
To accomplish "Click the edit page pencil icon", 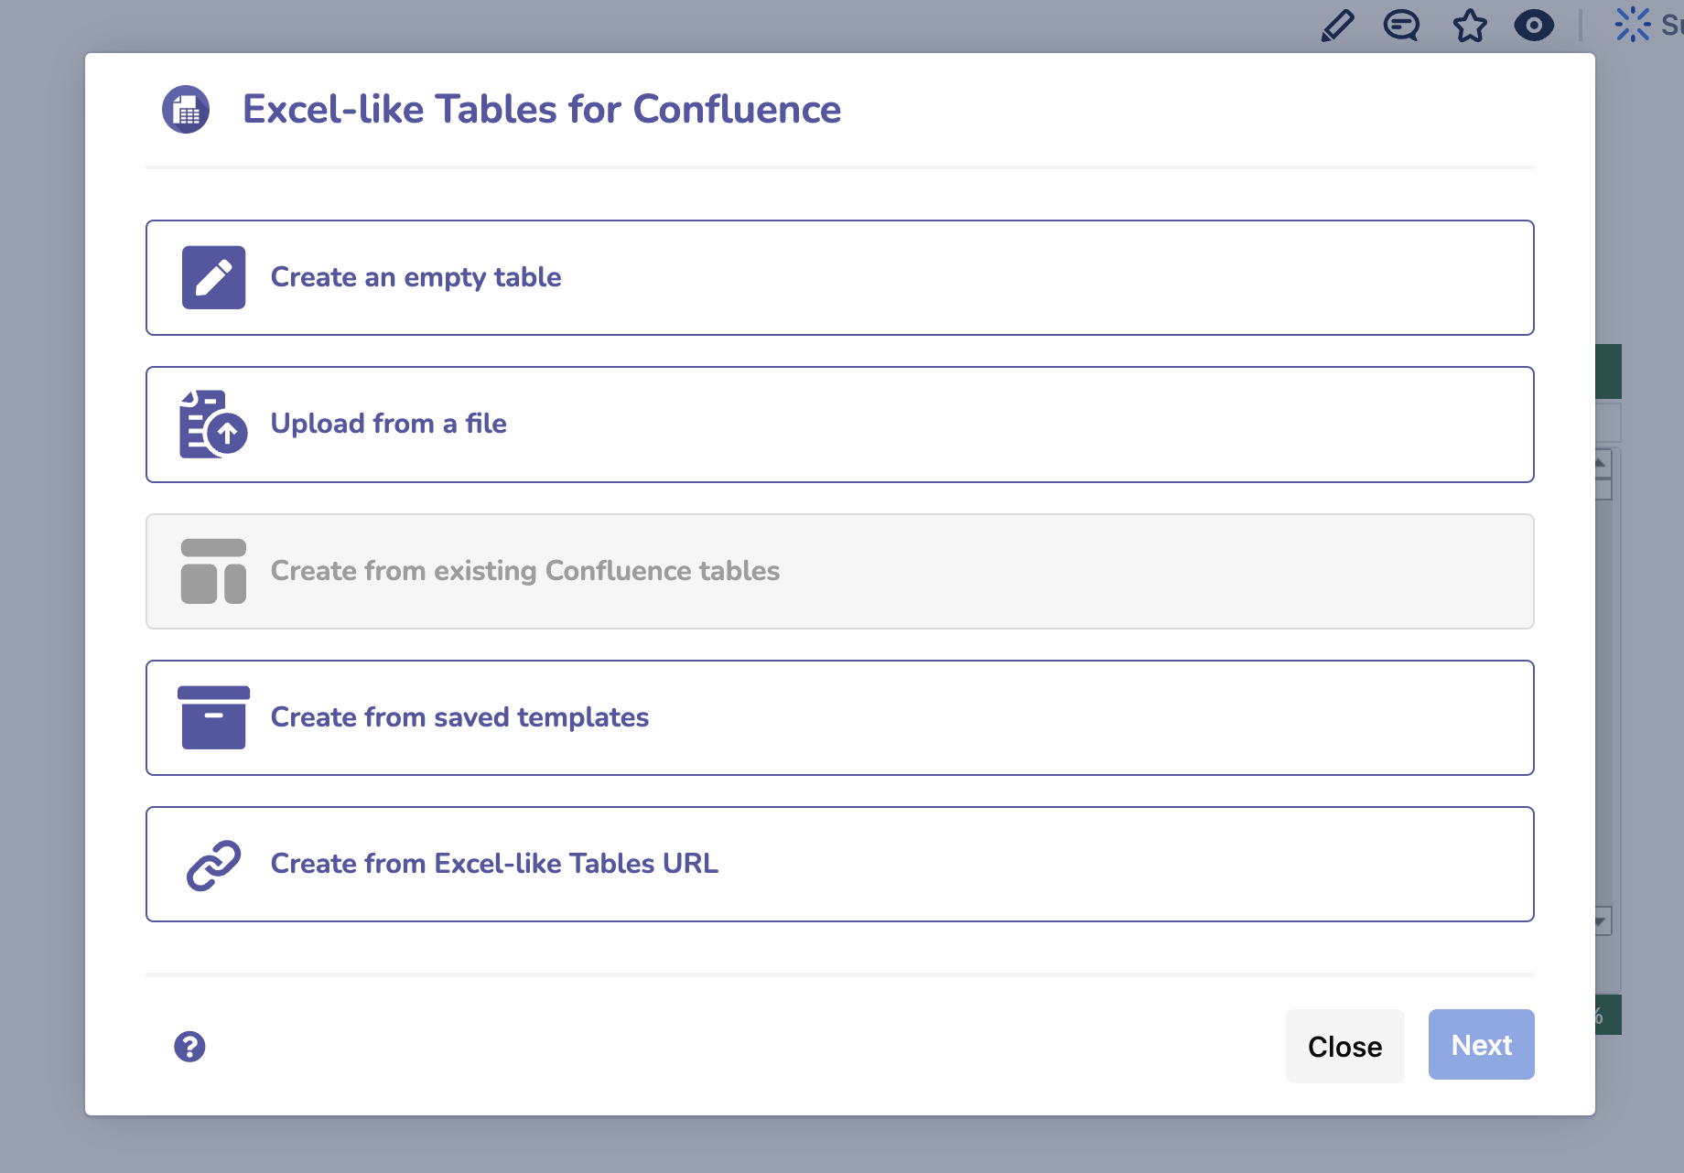I will [1337, 26].
